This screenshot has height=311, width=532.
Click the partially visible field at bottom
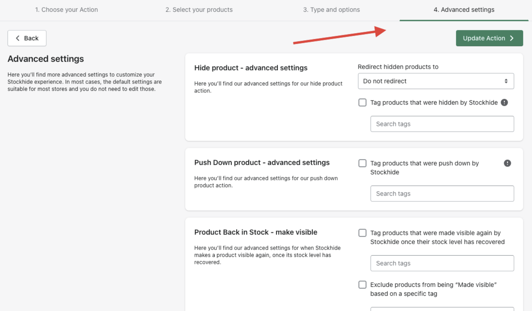442,309
